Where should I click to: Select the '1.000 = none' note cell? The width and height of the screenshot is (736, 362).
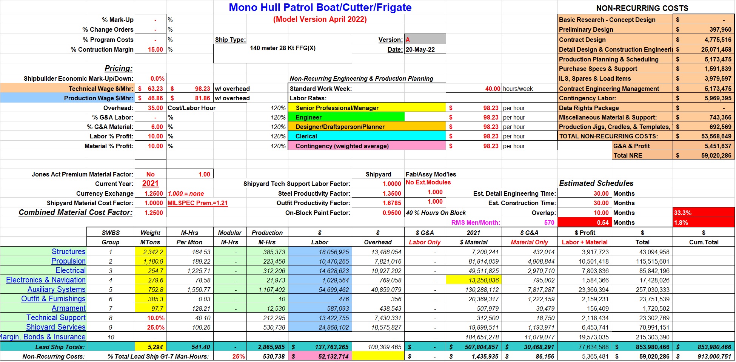tap(186, 193)
